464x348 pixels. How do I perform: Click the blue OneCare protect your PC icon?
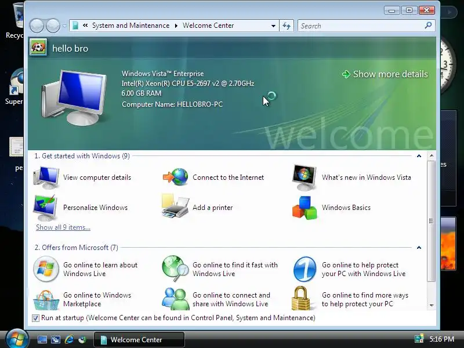(304, 269)
